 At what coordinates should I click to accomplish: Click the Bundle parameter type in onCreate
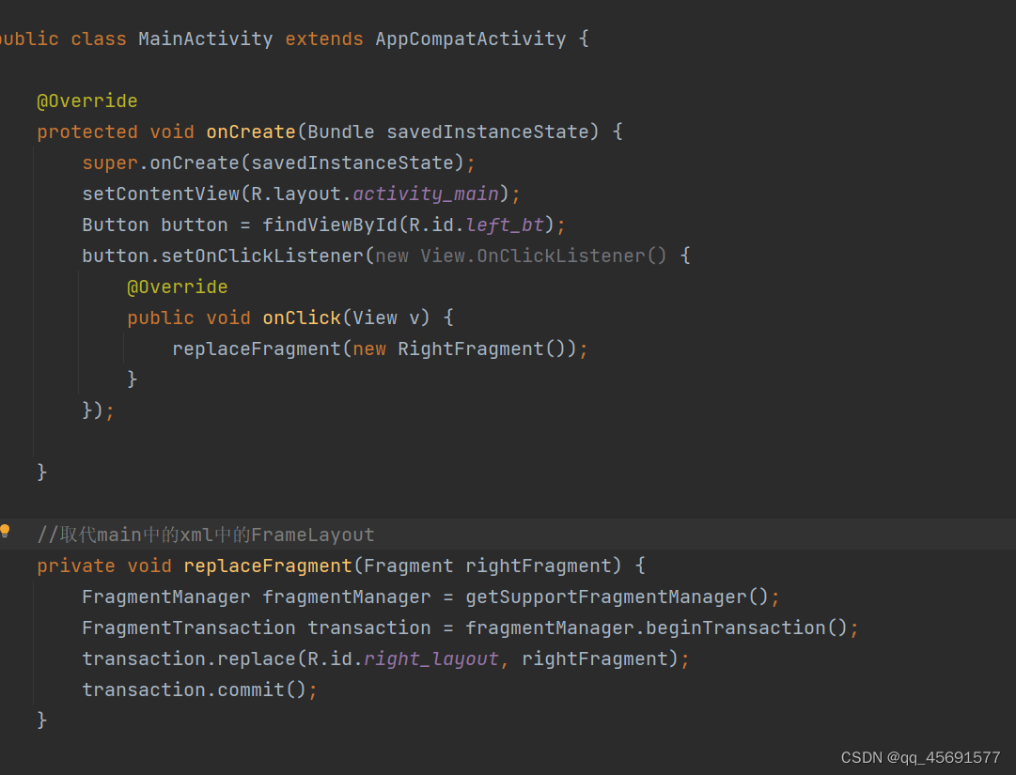point(341,132)
